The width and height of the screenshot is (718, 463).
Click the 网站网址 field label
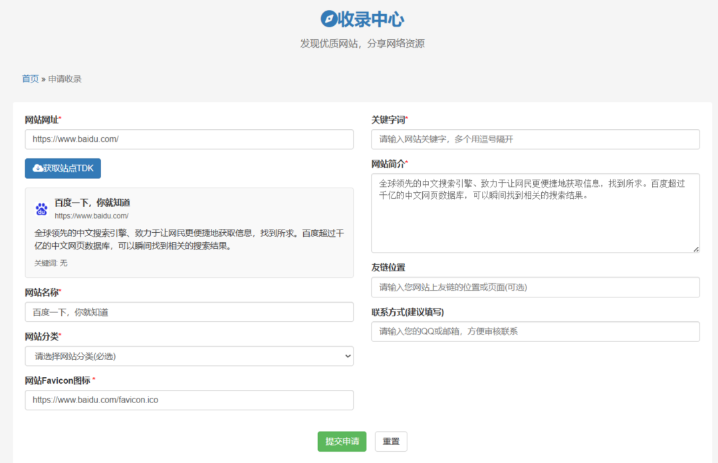[42, 120]
